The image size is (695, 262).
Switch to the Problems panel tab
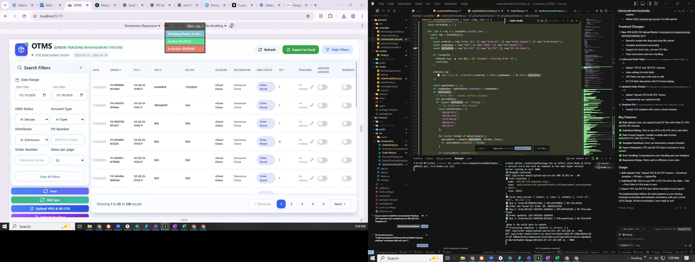tap(418, 158)
